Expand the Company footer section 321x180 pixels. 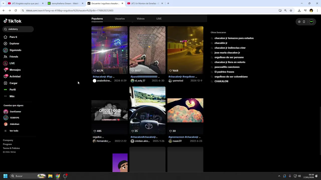[x=8, y=140]
